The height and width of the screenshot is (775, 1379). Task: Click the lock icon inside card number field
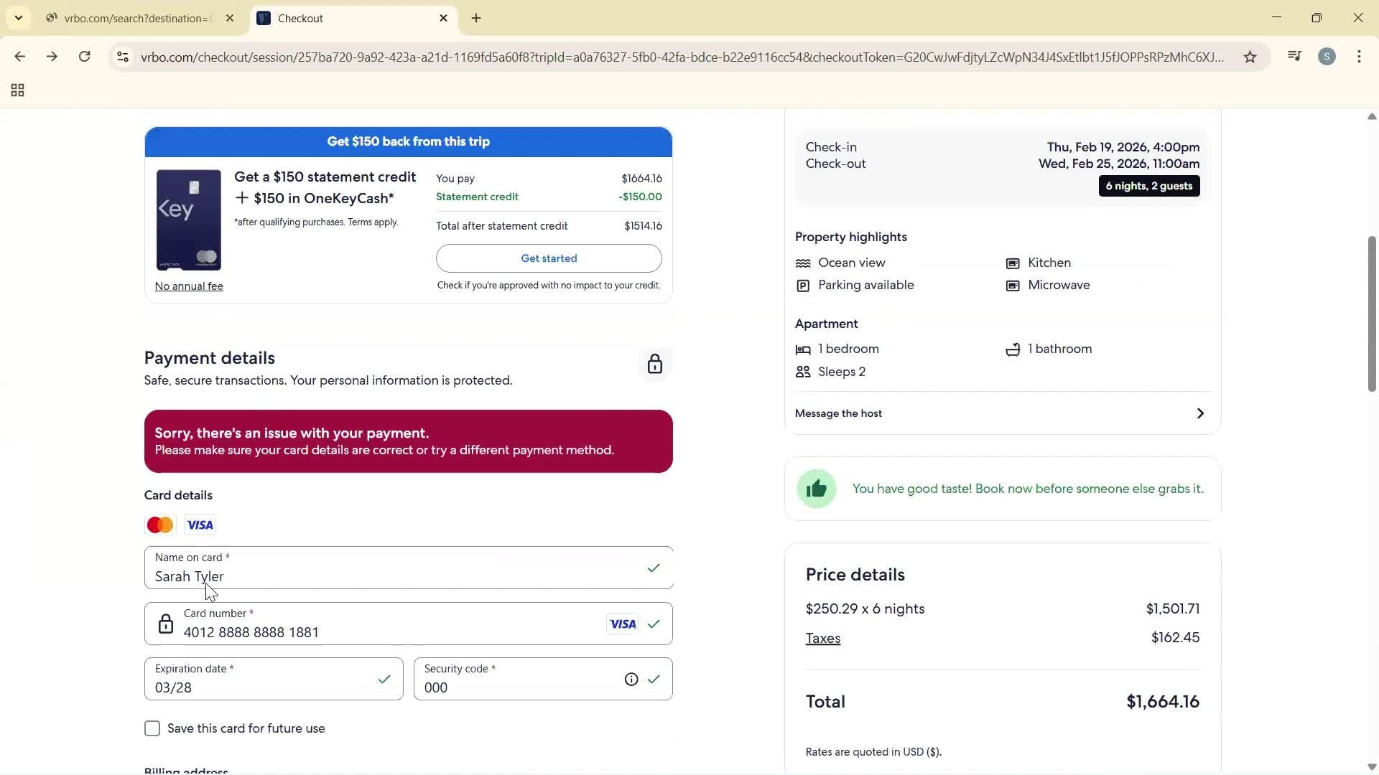(166, 624)
